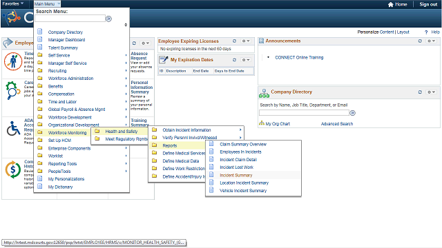This screenshot has height=248, width=442.
Task: Click the Search Menu text field
Action: 70,19
